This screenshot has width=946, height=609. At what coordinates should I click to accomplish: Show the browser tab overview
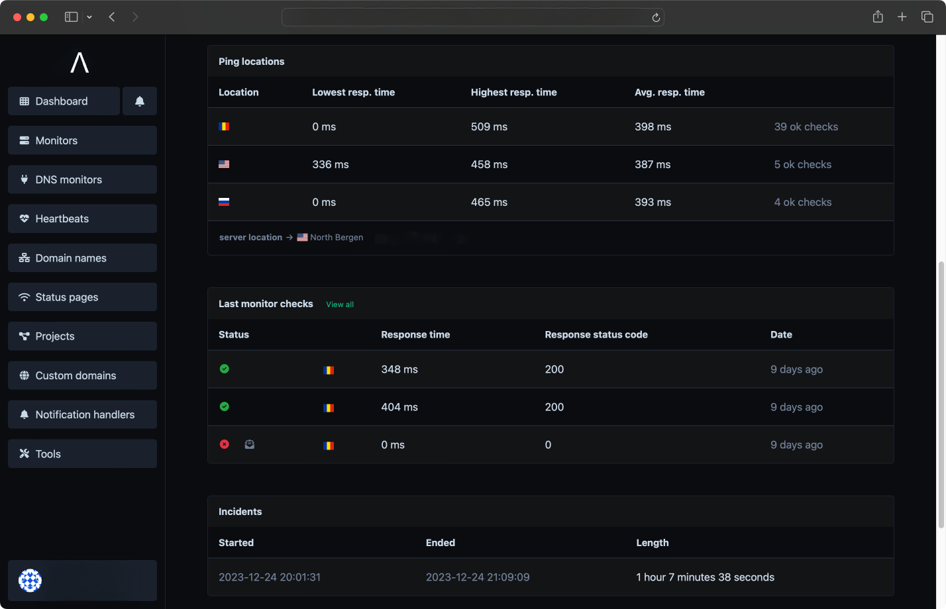click(927, 17)
